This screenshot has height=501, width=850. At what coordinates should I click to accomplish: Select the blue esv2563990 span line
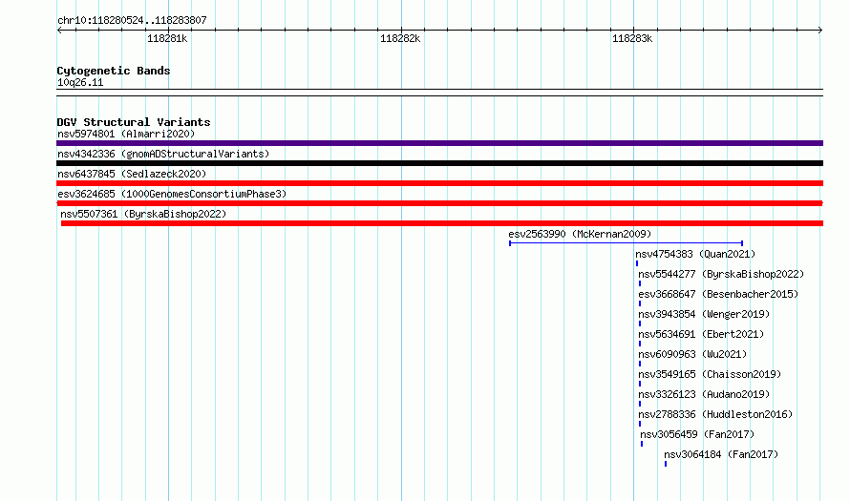pos(626,243)
